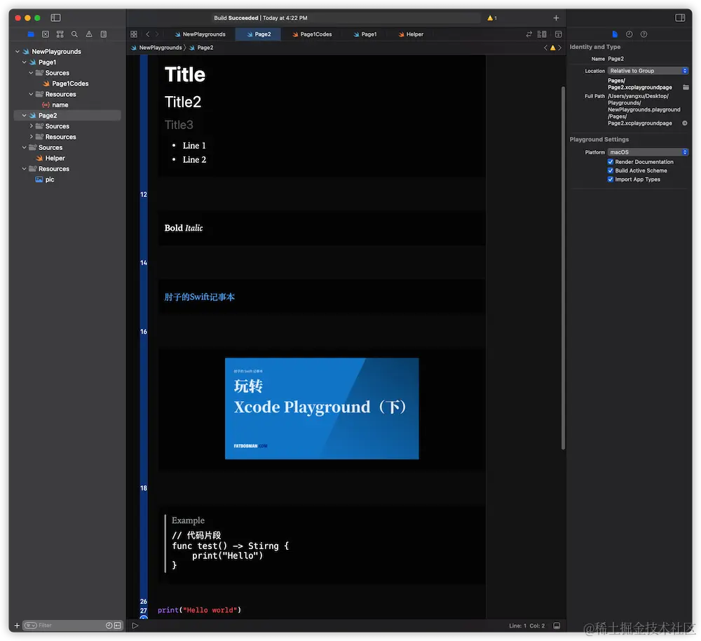701x641 pixels.
Task: Click the Xcode Playground banner image
Action: 322,408
